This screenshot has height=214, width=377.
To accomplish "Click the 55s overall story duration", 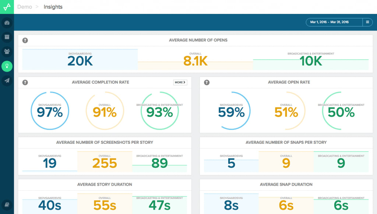I will [105, 205].
